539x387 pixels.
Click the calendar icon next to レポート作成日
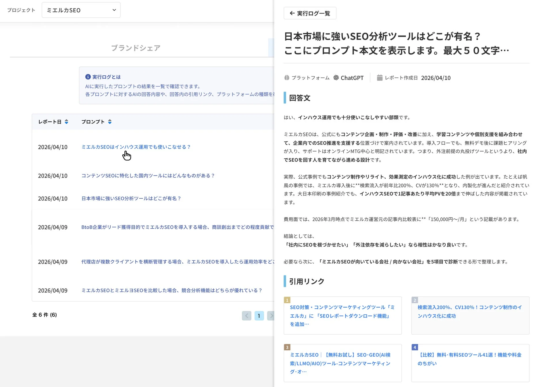(379, 77)
